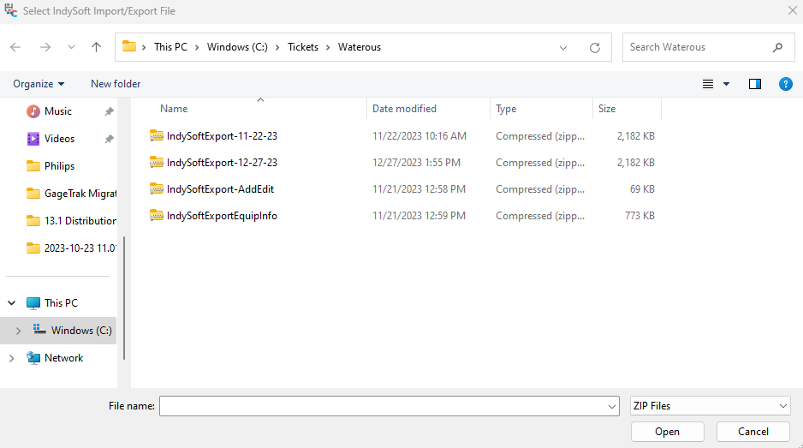Click the Open button

tap(667, 432)
